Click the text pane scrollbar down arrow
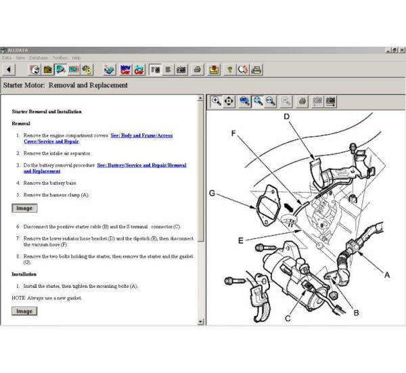Screen dimensions: 406x373 (200, 322)
